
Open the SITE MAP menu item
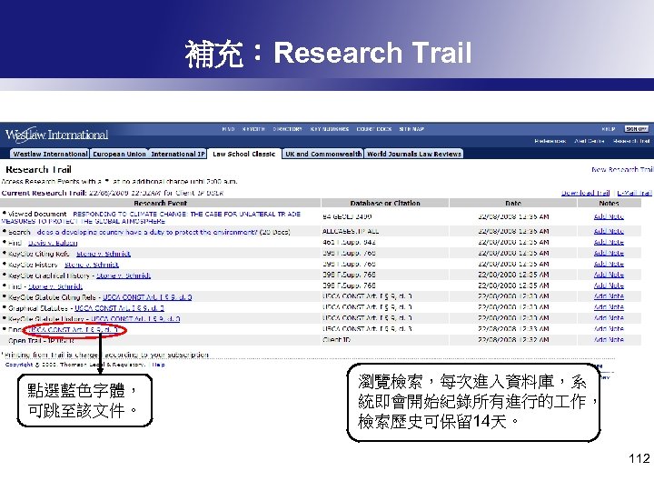pos(411,129)
